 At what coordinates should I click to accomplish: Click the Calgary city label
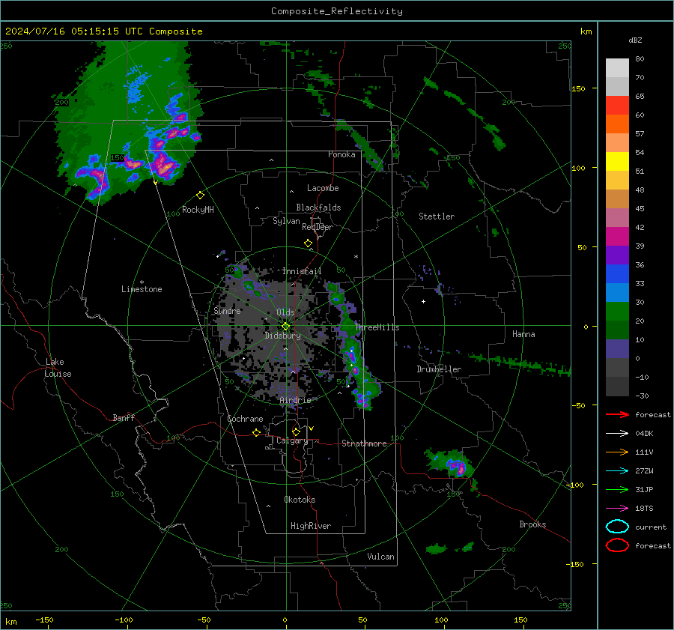point(292,440)
